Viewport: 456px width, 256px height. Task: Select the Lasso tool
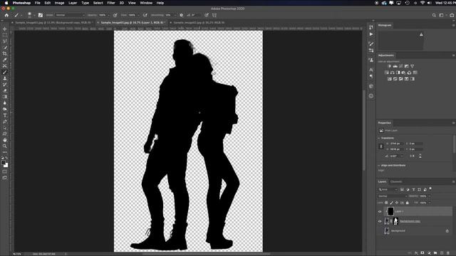pyautogui.click(x=5, y=41)
